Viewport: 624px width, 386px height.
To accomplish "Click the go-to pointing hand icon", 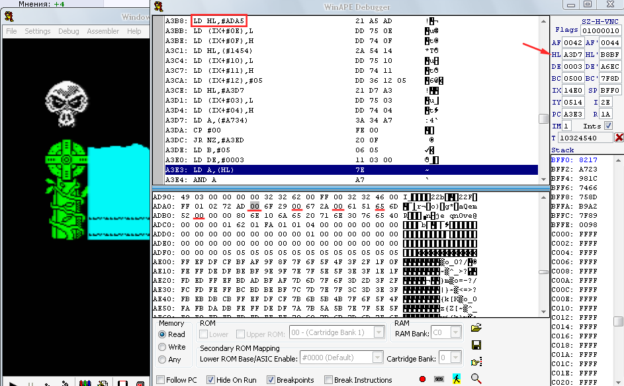I will (x=476, y=362).
